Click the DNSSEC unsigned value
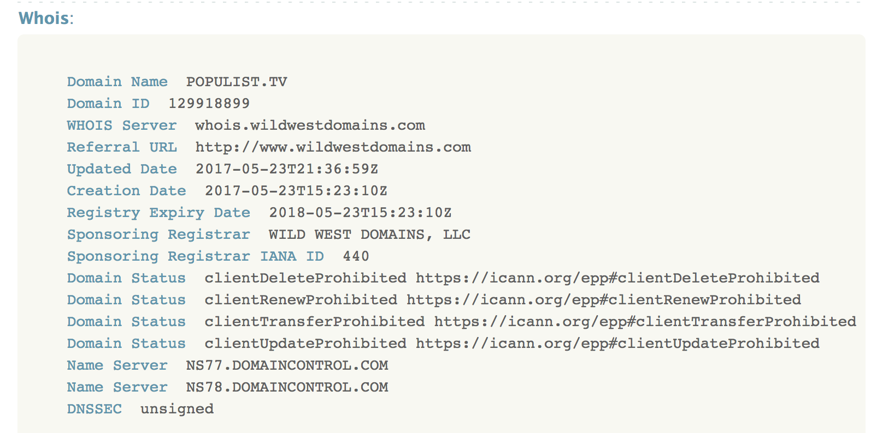 [177, 409]
